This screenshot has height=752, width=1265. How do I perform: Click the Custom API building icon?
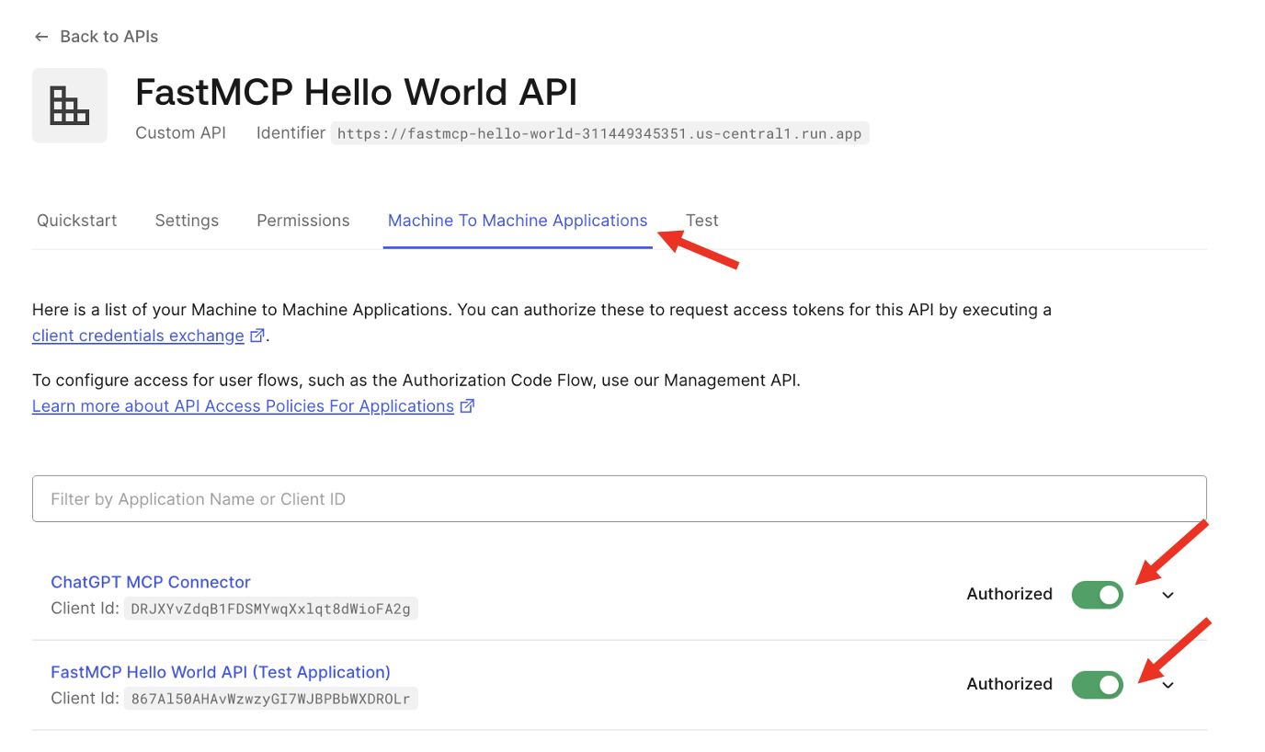[70, 105]
